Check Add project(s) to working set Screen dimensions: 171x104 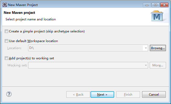tap(6, 58)
